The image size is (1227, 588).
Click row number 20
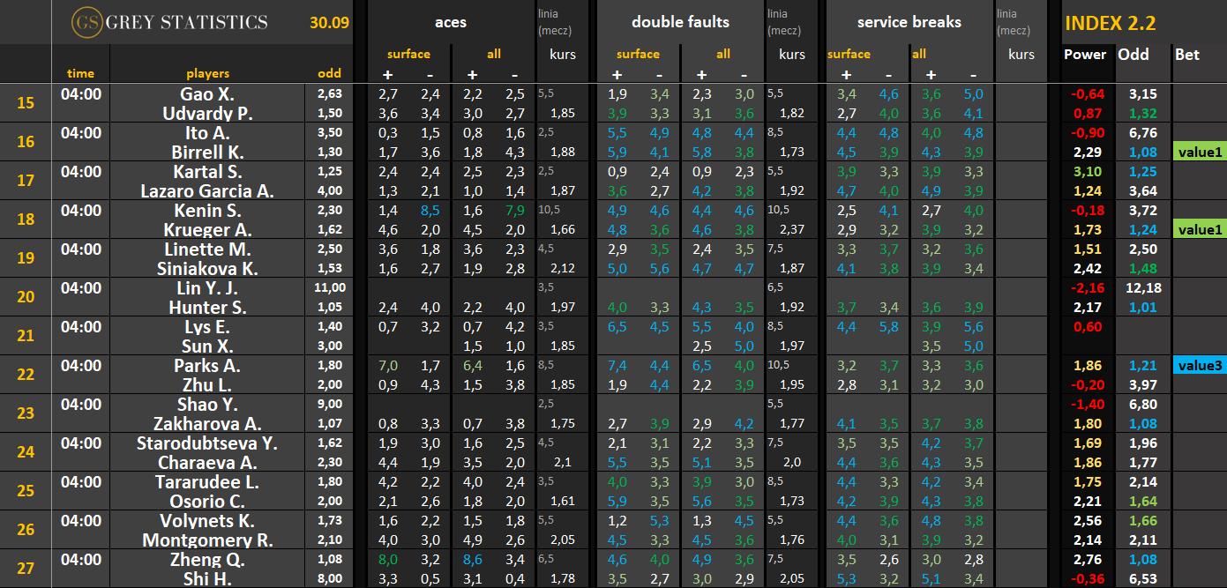[26, 297]
